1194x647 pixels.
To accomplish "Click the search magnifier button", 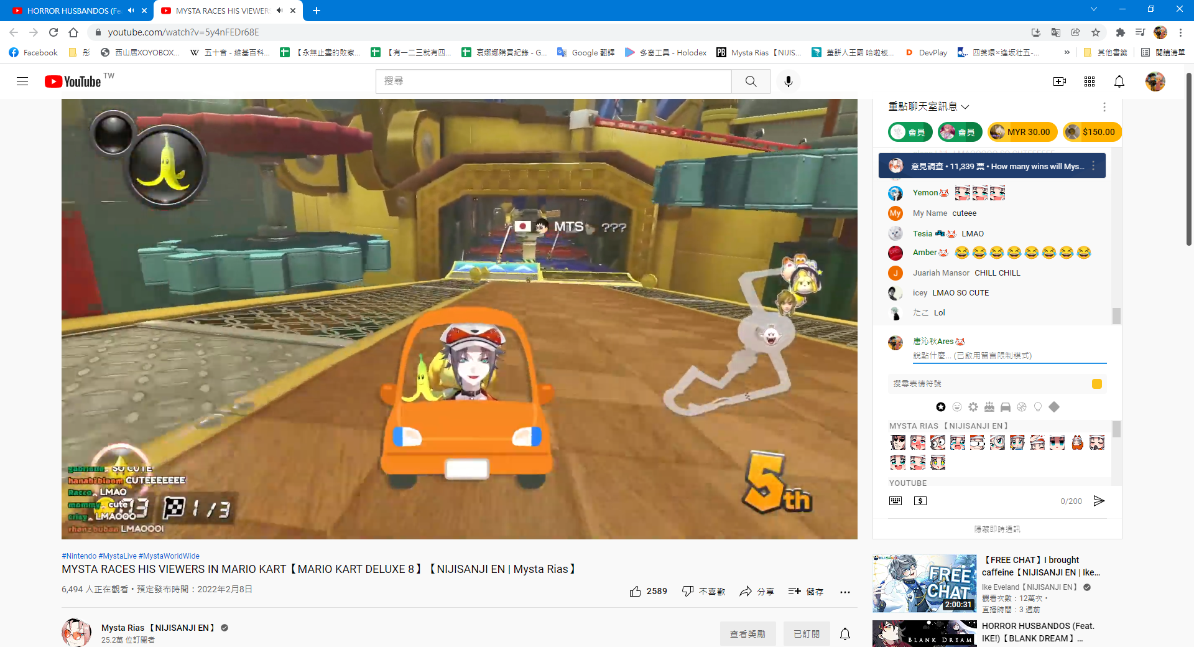I will click(751, 81).
